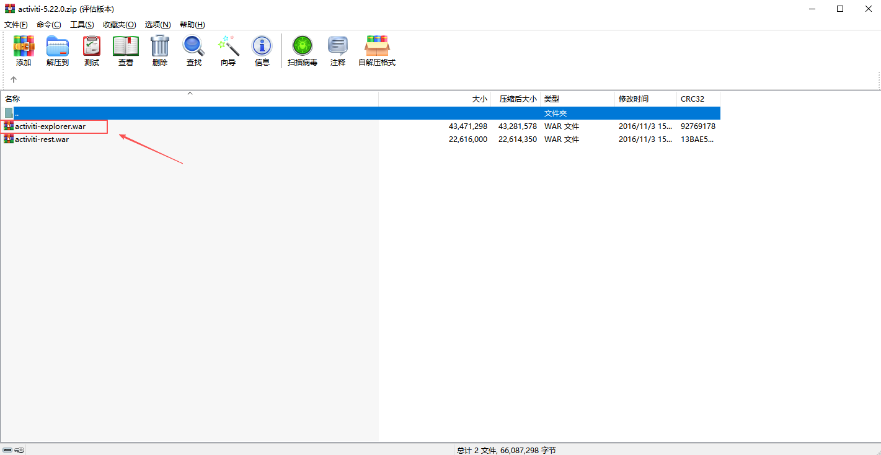Select the activiti-explorer.war file

50,126
